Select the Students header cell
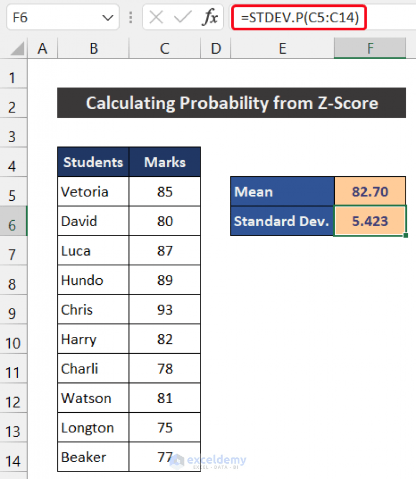Image resolution: width=416 pixels, height=479 pixels. [x=93, y=162]
